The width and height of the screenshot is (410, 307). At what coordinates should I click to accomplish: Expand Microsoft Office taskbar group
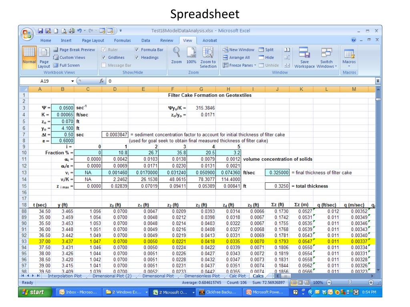193,292
